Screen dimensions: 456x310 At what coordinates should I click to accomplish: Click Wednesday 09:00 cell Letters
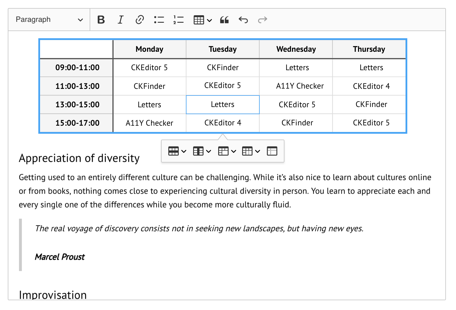296,68
